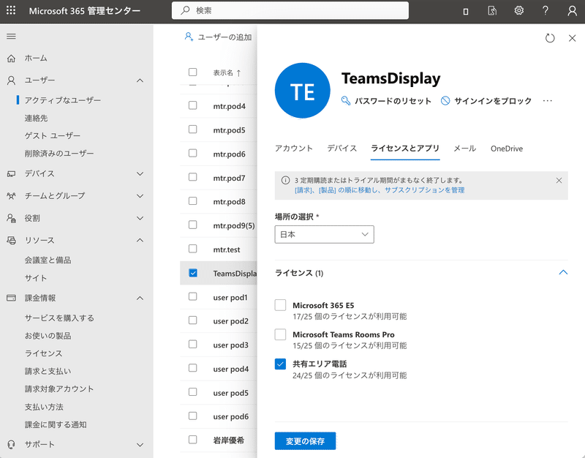Open アクティブなユーザー in sidebar

(x=63, y=100)
